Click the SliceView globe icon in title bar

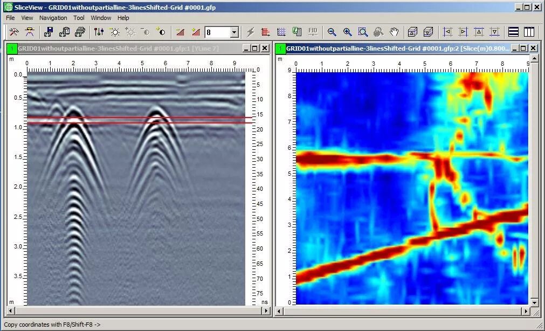click(8, 7)
